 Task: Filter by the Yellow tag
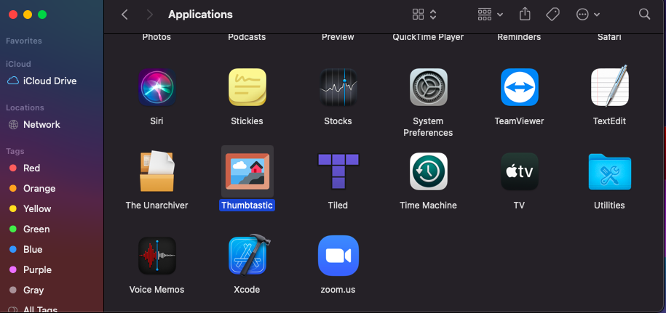click(31, 209)
